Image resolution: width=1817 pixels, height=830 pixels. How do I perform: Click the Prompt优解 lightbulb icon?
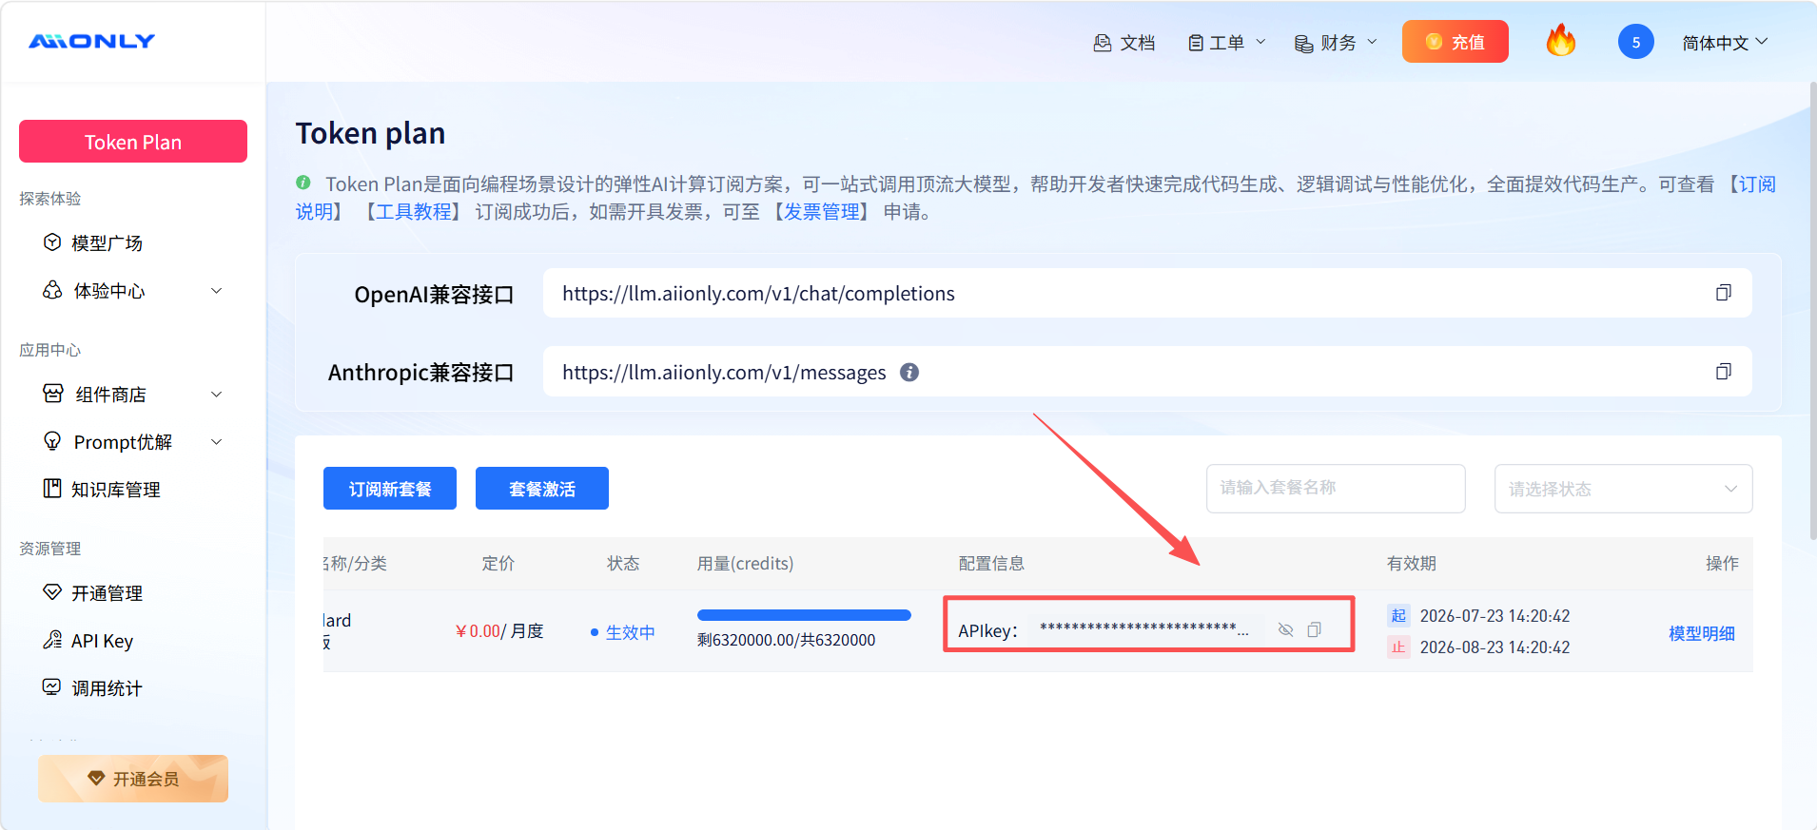point(52,441)
